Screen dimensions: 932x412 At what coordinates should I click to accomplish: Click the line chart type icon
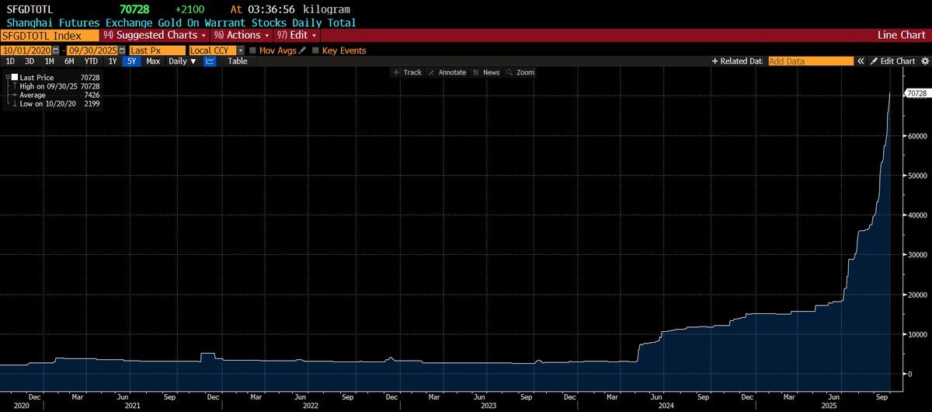210,61
